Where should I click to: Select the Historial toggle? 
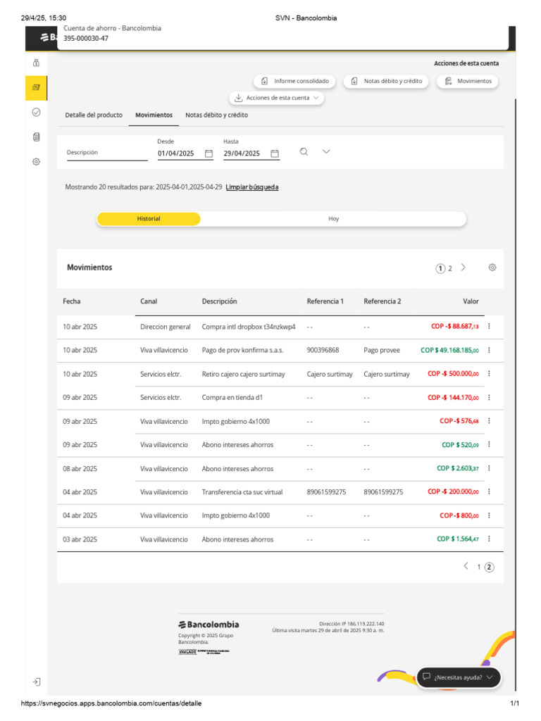pyautogui.click(x=149, y=219)
